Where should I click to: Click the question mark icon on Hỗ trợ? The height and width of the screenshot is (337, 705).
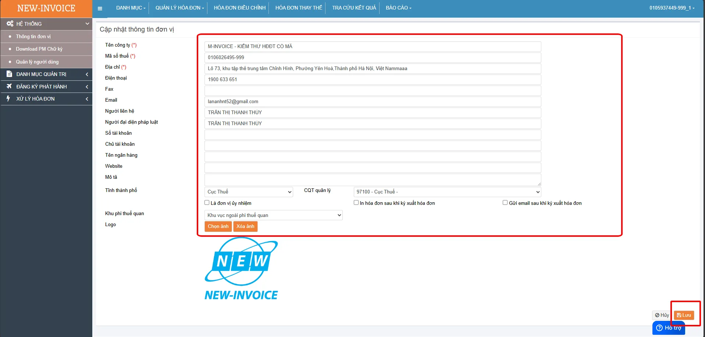coord(659,328)
